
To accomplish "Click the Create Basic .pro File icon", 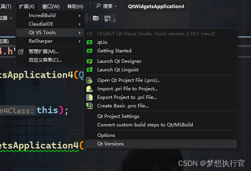I will pos(90,106).
